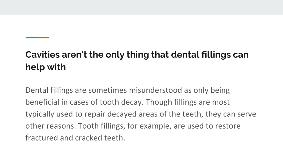Viewport: 283px width, 159px height.
Task: Click the gray banner at the top
Action: coord(141,7)
